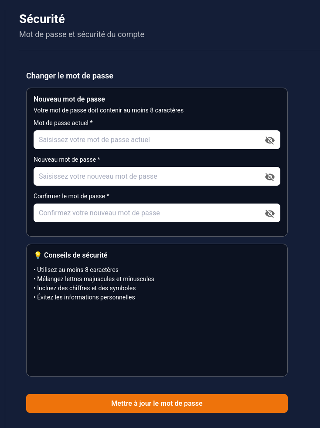
Task: Click the orange update password button
Action: click(x=157, y=403)
